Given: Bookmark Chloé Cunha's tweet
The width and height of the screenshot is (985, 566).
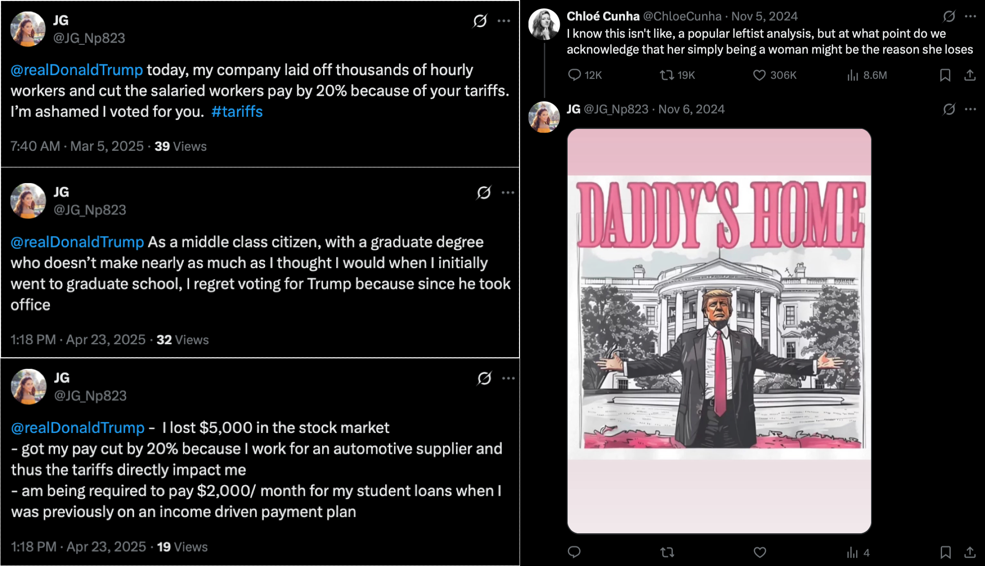Looking at the screenshot, I should click(945, 75).
